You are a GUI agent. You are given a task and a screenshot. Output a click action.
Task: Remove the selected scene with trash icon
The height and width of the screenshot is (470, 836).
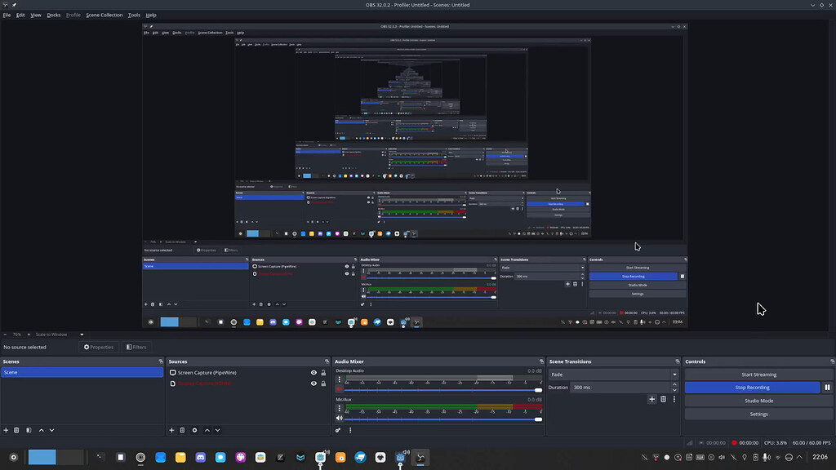click(16, 430)
